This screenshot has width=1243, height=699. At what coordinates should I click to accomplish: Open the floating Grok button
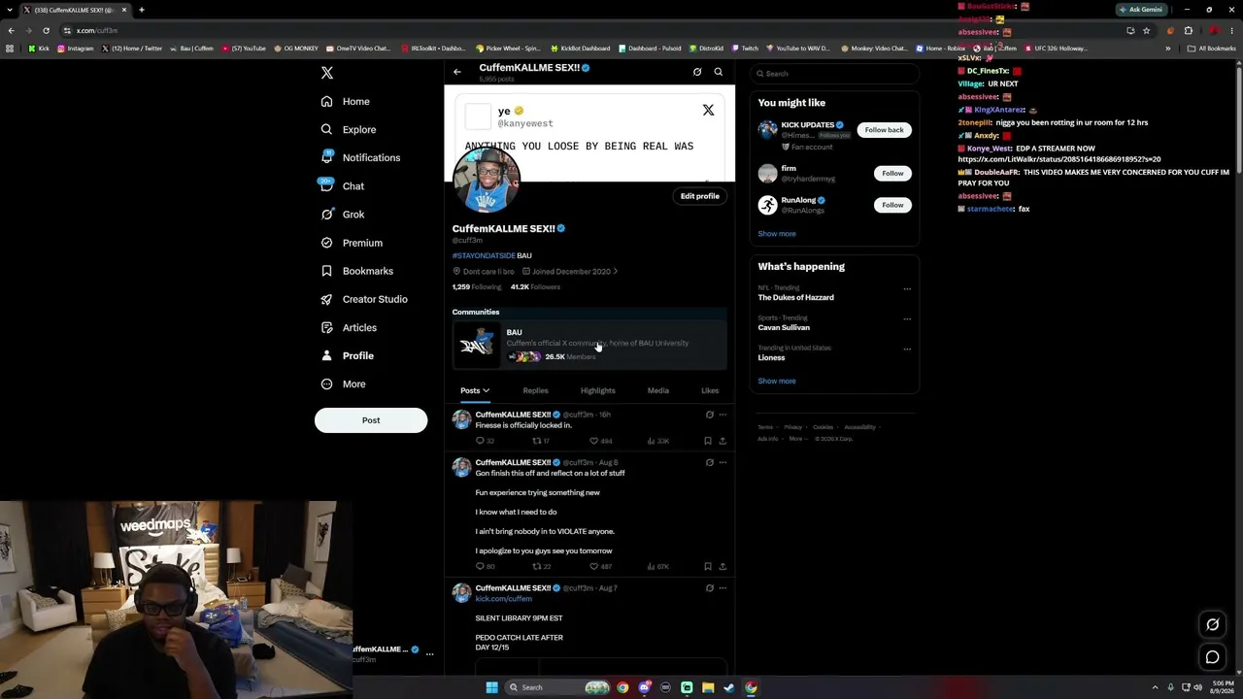(x=1213, y=624)
